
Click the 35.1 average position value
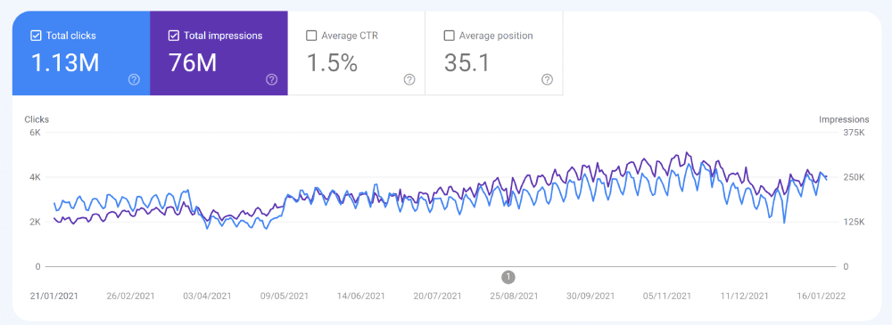467,63
